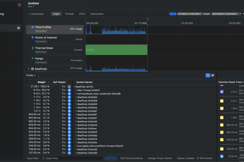
Task: Click the yellow icon on the 339.00 ms stack entry
Action: pos(222,149)
